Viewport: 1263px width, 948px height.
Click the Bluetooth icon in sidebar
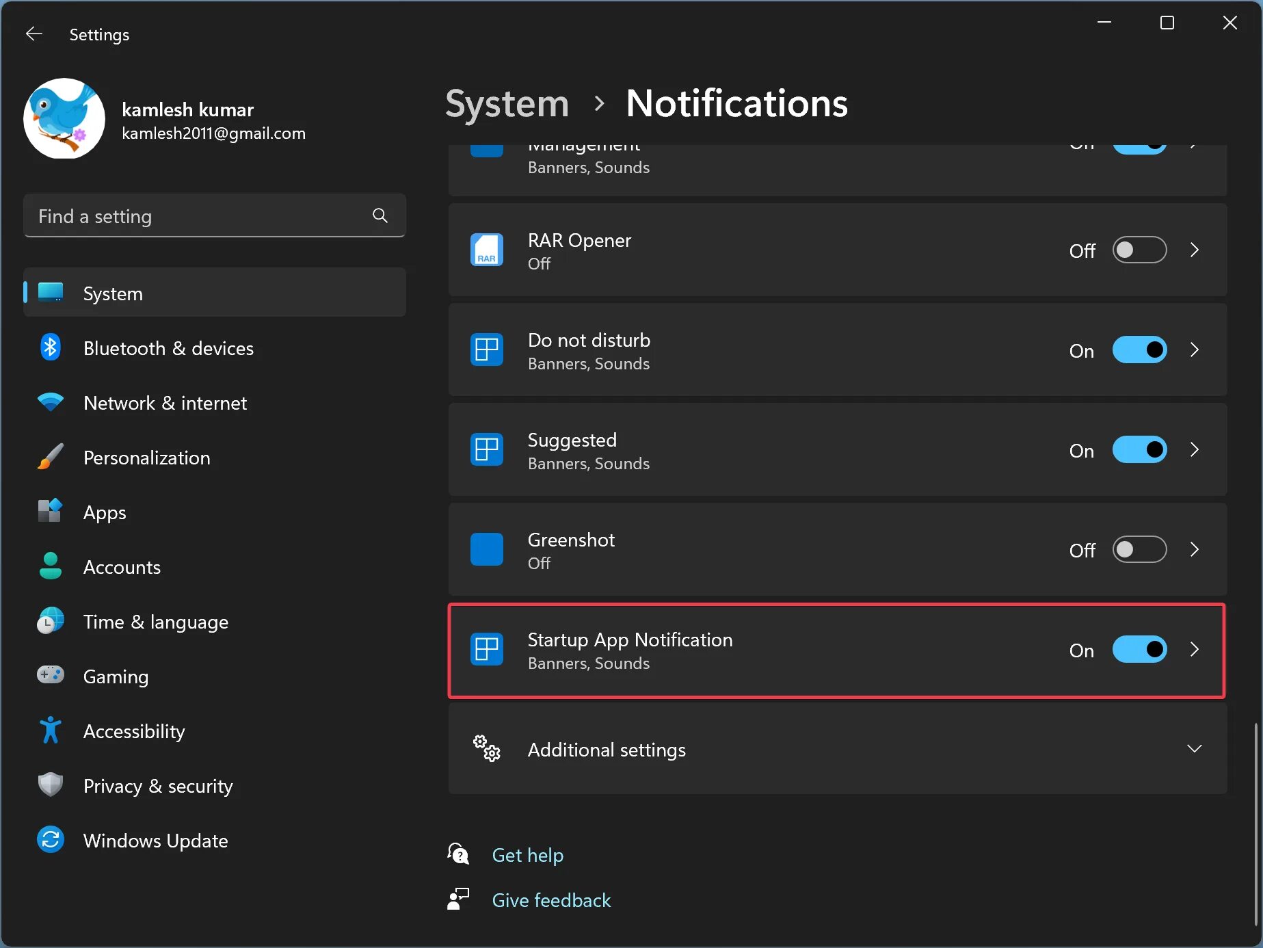click(51, 348)
